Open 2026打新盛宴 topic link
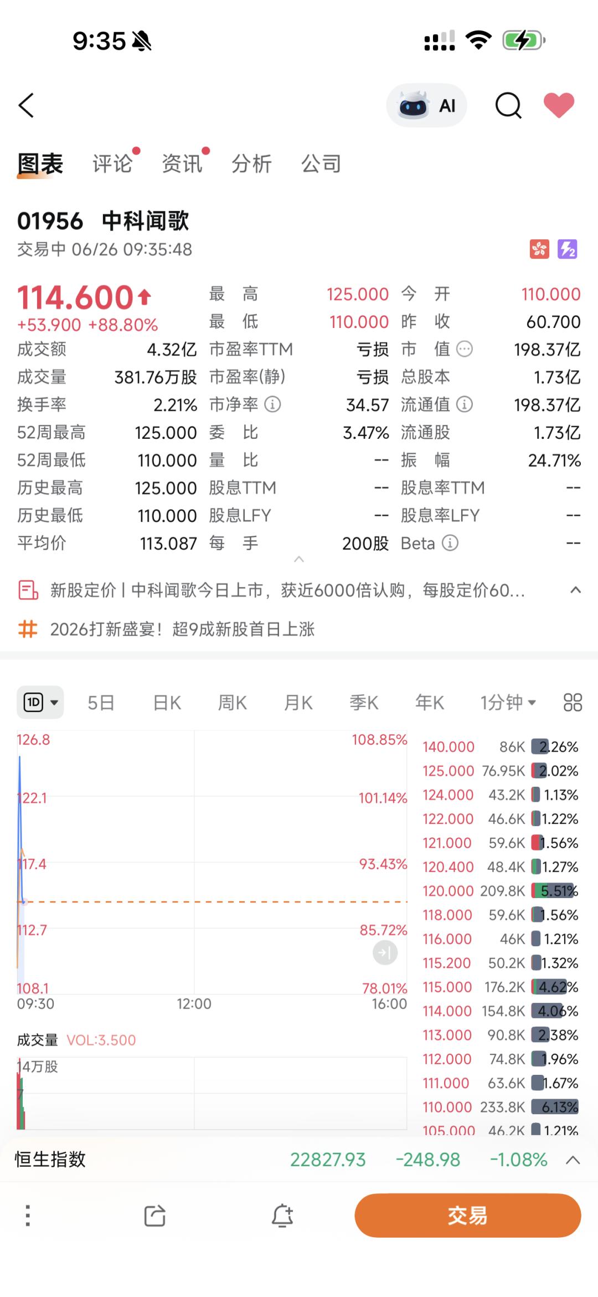598x1297 pixels. [182, 629]
